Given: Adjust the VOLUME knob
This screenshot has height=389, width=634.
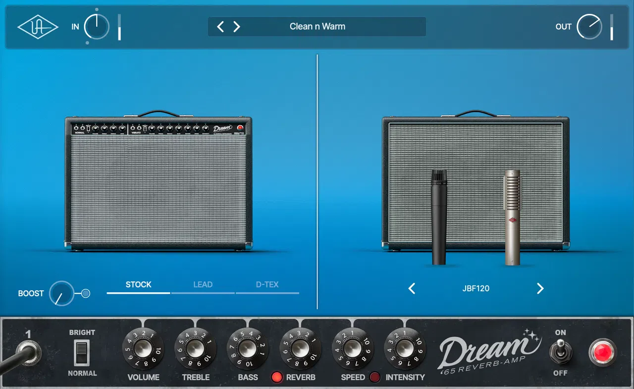Looking at the screenshot, I should coord(143,350).
